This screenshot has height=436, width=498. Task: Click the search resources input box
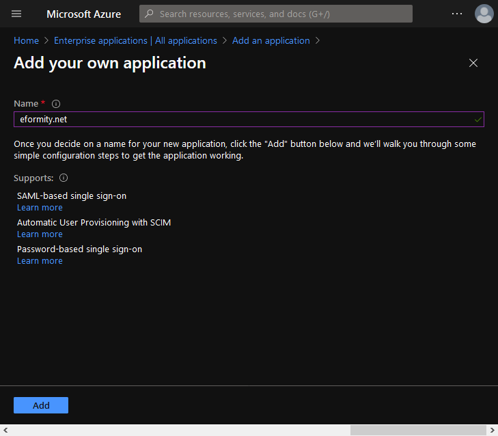276,14
